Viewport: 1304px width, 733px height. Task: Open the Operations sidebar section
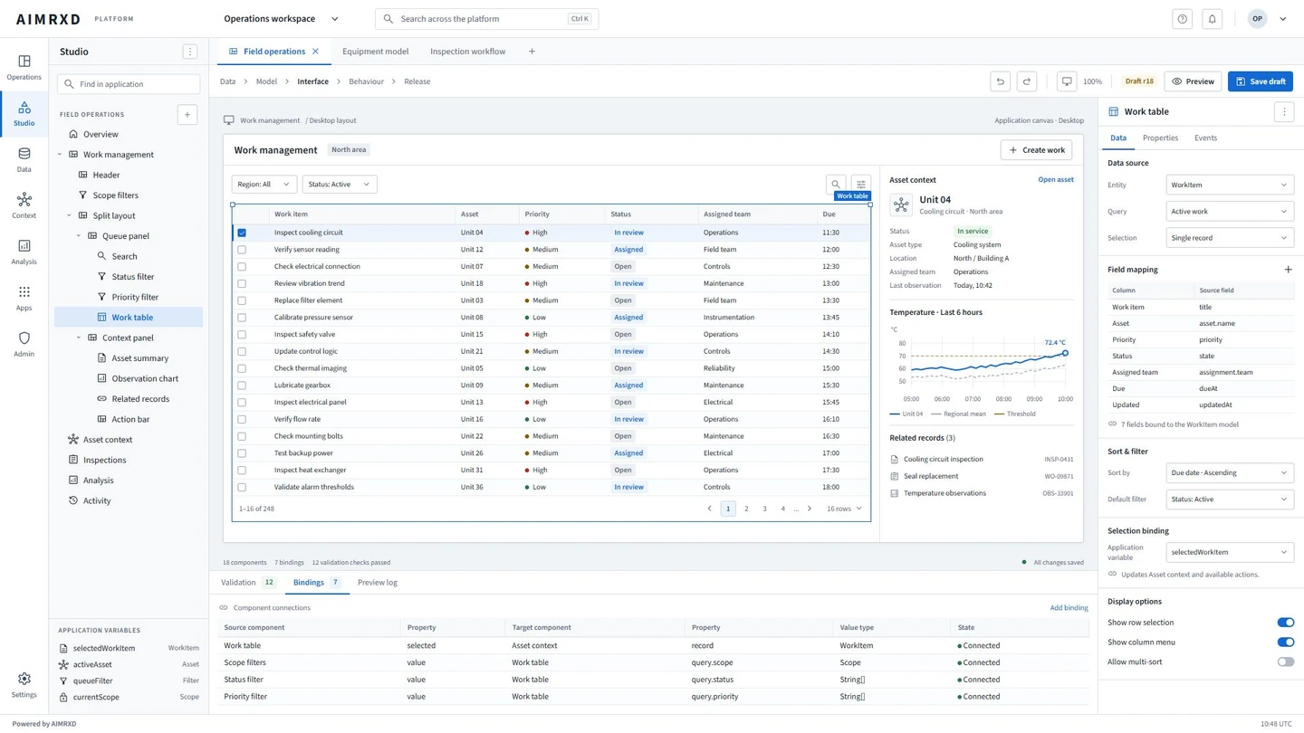click(24, 68)
